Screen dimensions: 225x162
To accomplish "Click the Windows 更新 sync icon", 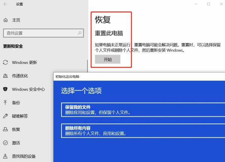I will click(x=5, y=62).
